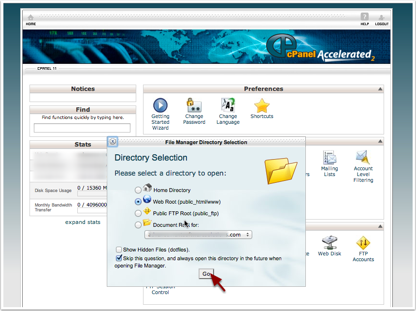The height and width of the screenshot is (311, 416).
Task: Click the Change Password icon
Action: 194,105
